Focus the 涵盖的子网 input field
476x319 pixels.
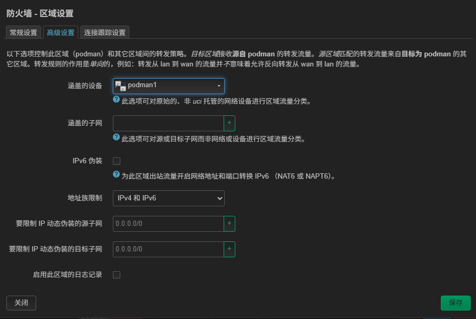pos(168,123)
